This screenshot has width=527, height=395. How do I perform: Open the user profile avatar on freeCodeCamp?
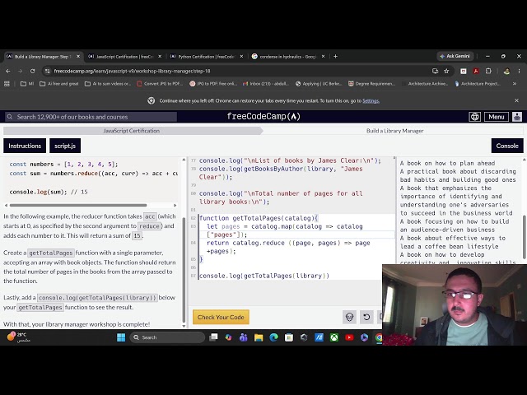[517, 117]
